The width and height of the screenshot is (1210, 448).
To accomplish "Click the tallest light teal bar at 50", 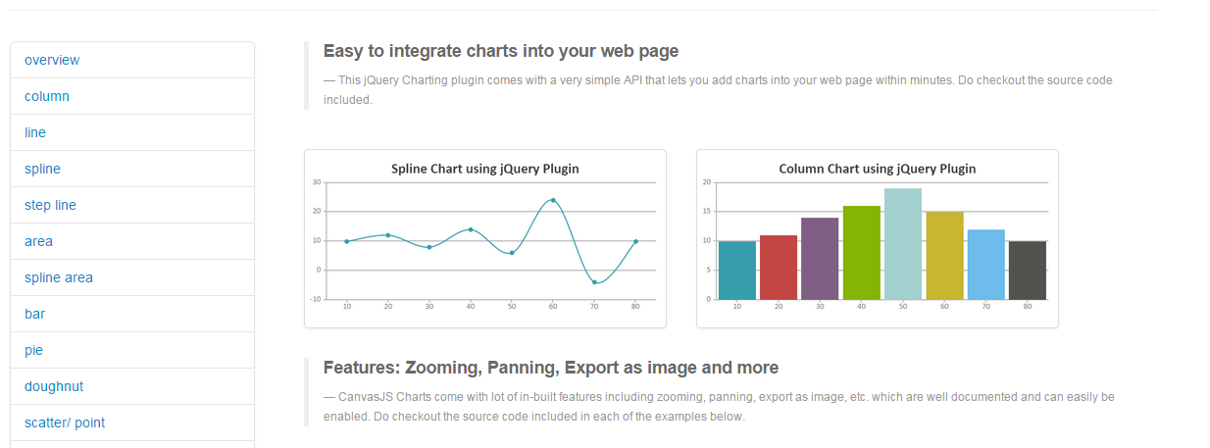I will [x=903, y=243].
